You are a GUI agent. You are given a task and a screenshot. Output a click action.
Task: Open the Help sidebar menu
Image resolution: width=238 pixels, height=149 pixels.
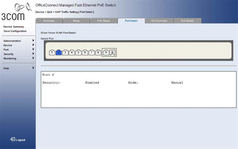[x=6, y=68]
